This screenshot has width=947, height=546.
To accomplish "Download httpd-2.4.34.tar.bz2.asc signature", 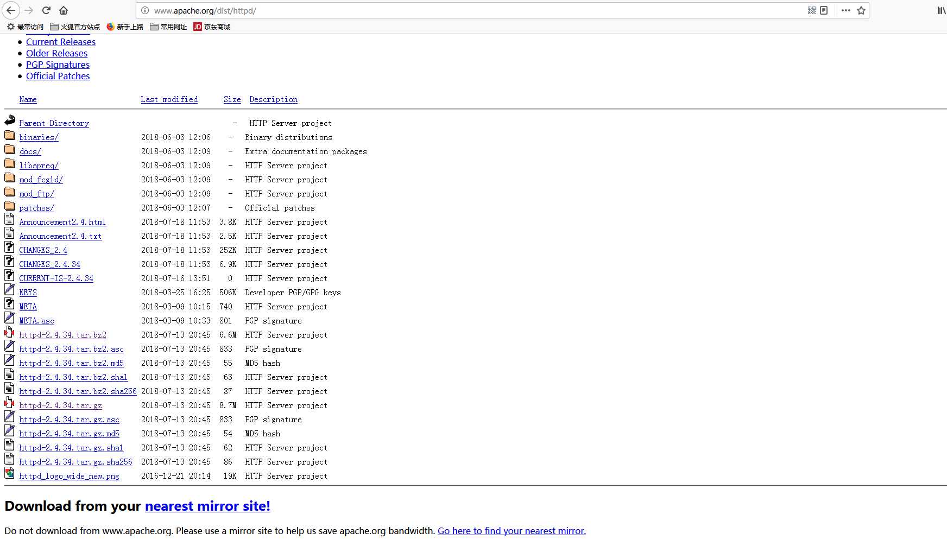I will (72, 349).
